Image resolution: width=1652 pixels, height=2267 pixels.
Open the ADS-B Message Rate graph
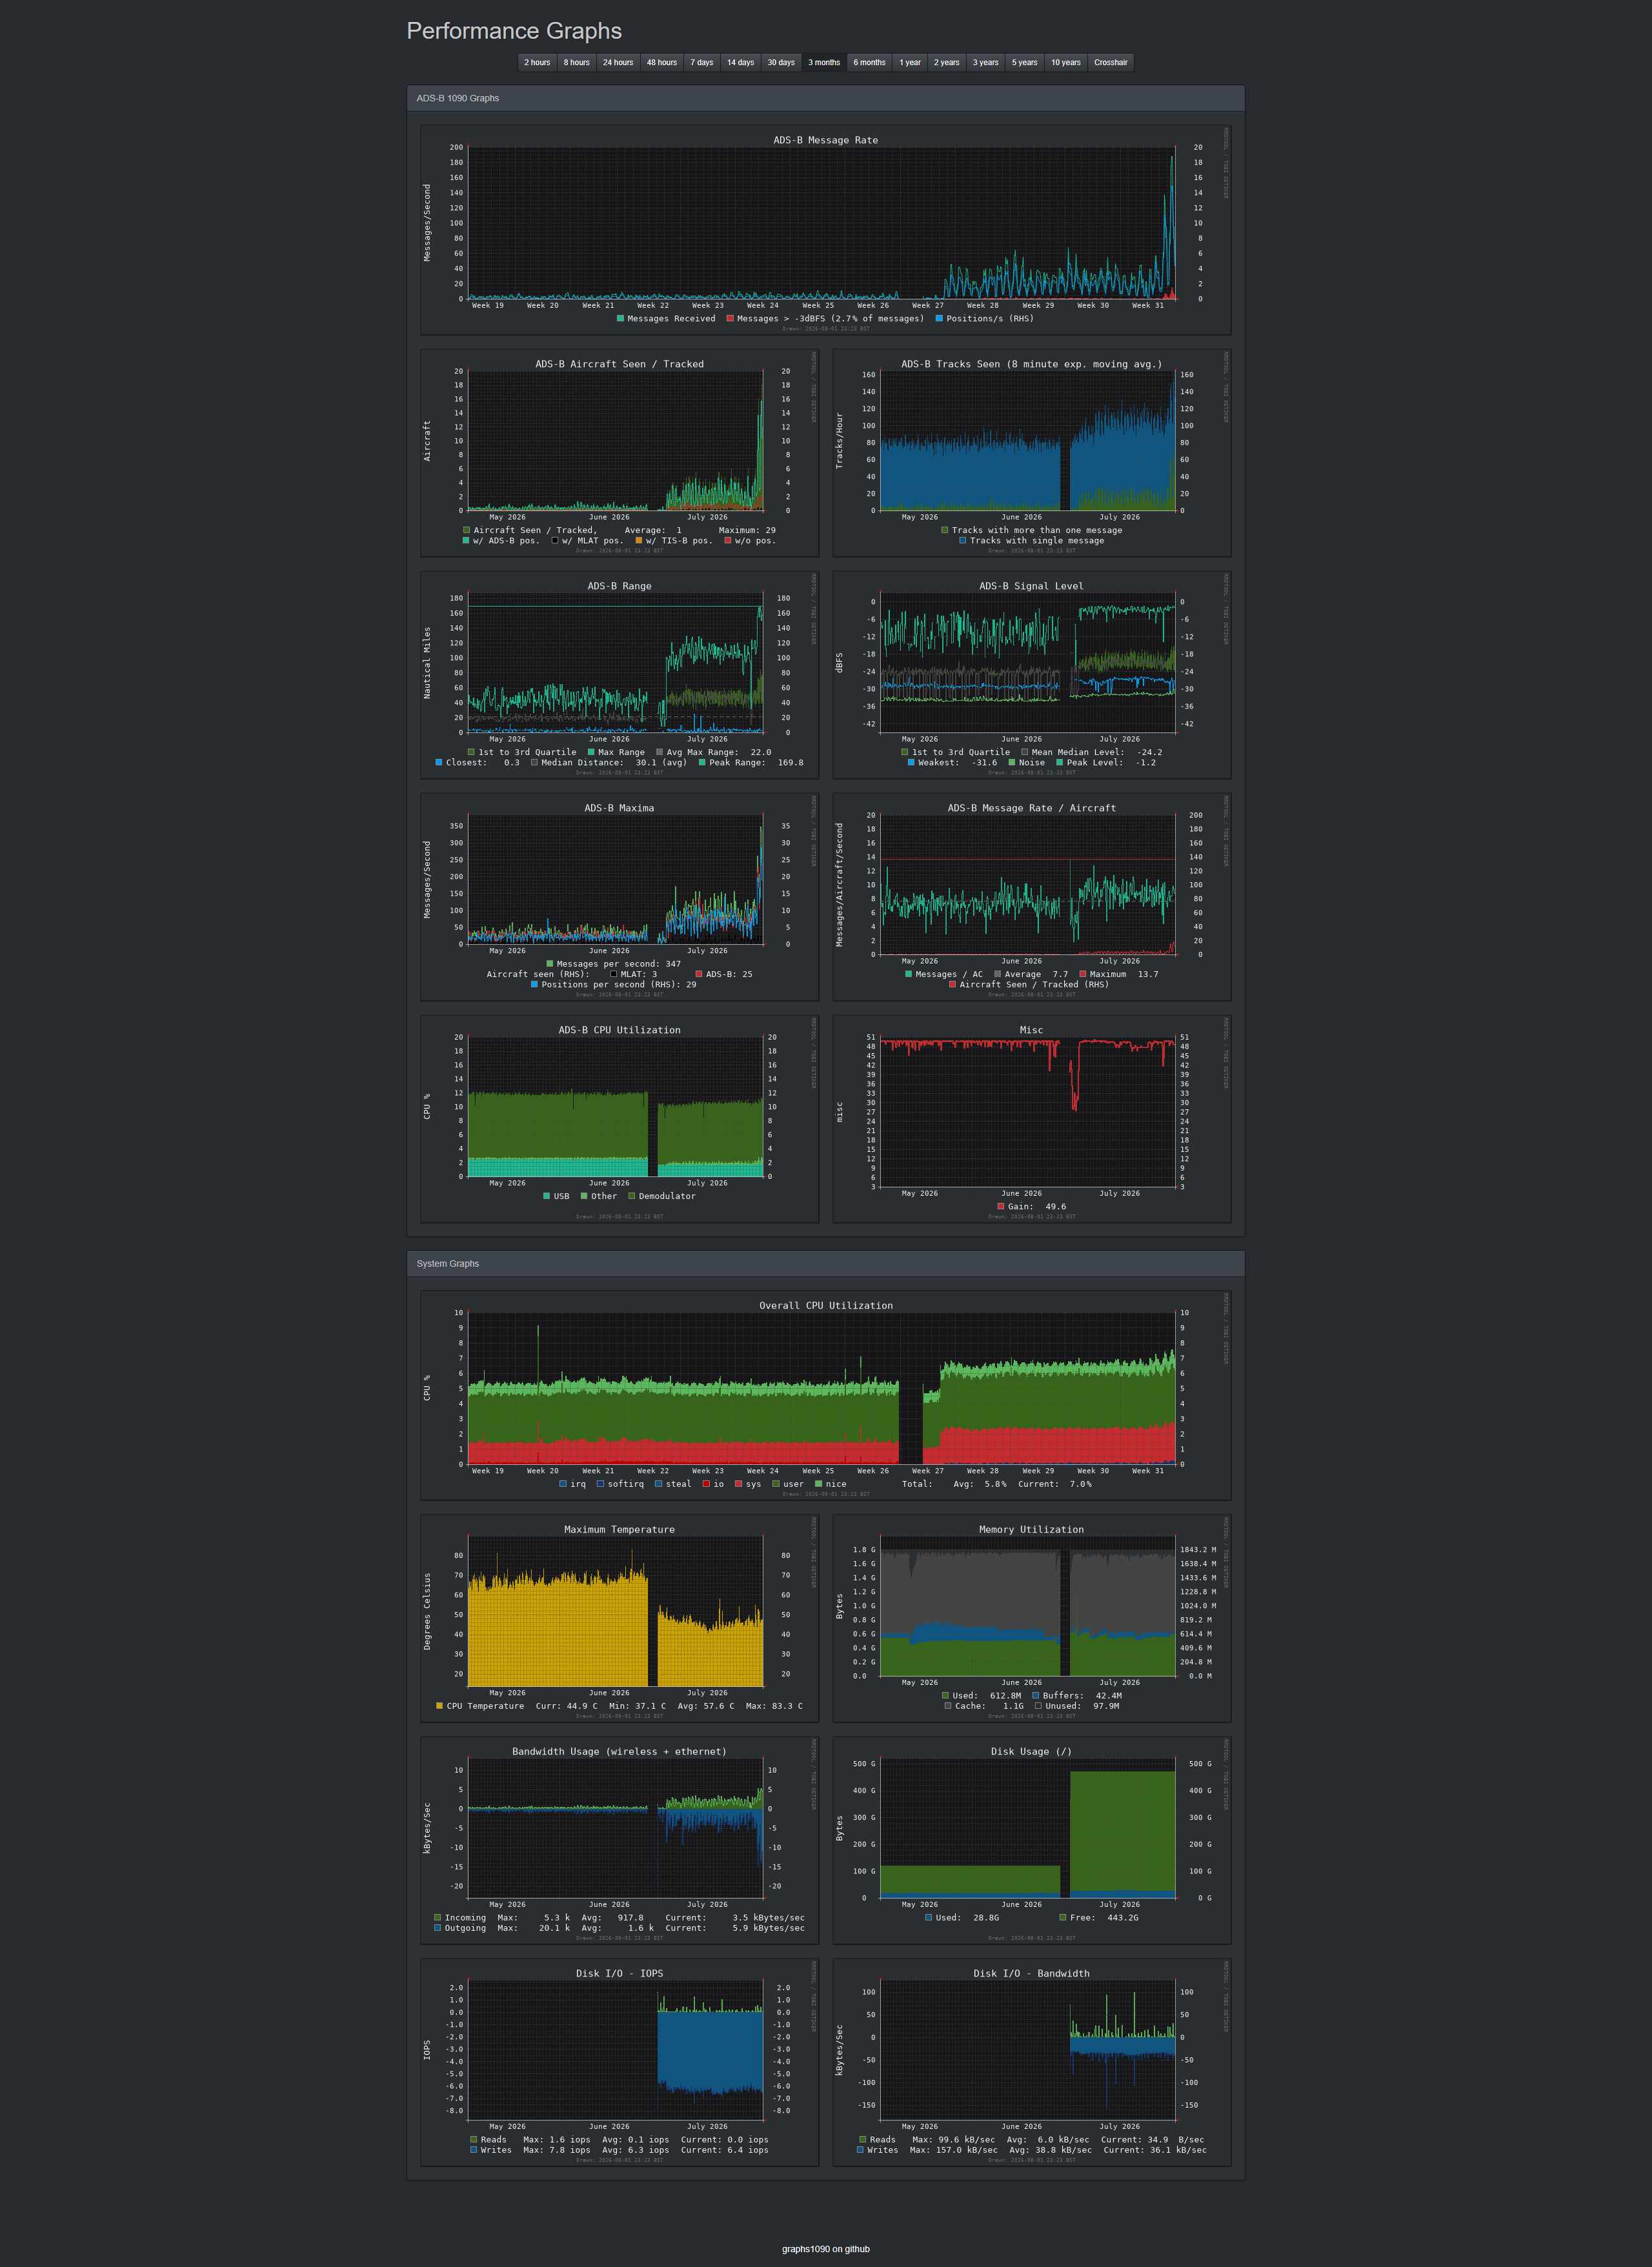[x=826, y=229]
